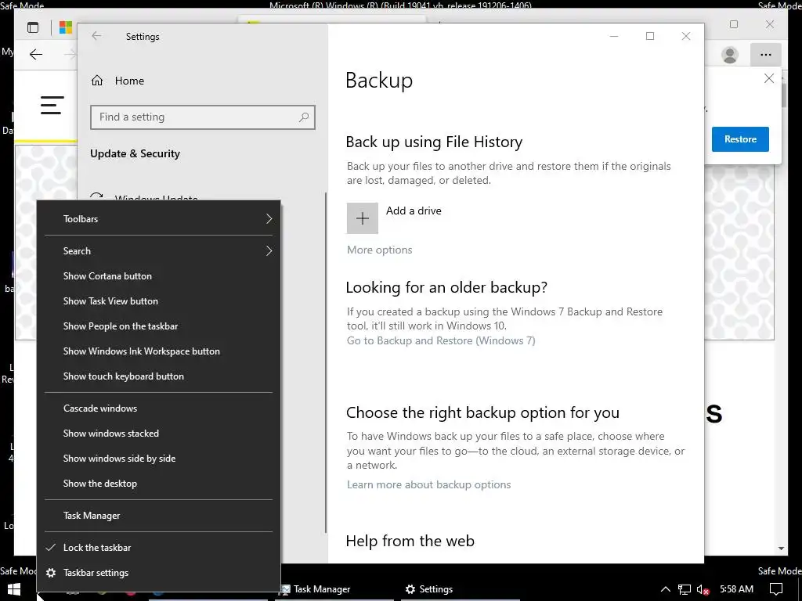Open the clock showing 5:58 AM
Image resolution: width=802 pixels, height=601 pixels.
(736, 589)
